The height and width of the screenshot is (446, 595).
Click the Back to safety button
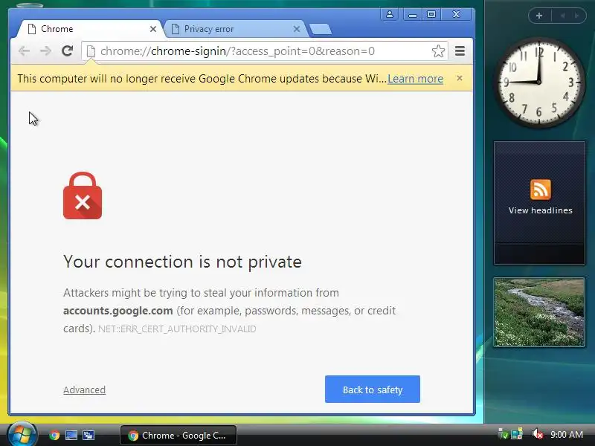tap(373, 390)
